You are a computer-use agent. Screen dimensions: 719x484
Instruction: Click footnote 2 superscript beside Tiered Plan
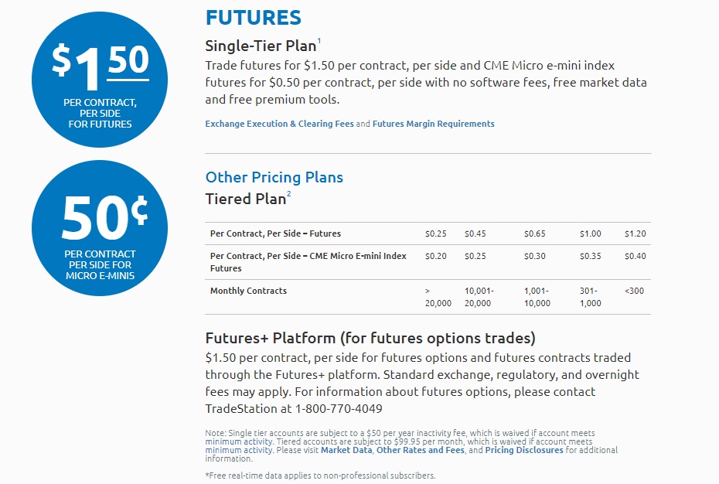tap(289, 193)
